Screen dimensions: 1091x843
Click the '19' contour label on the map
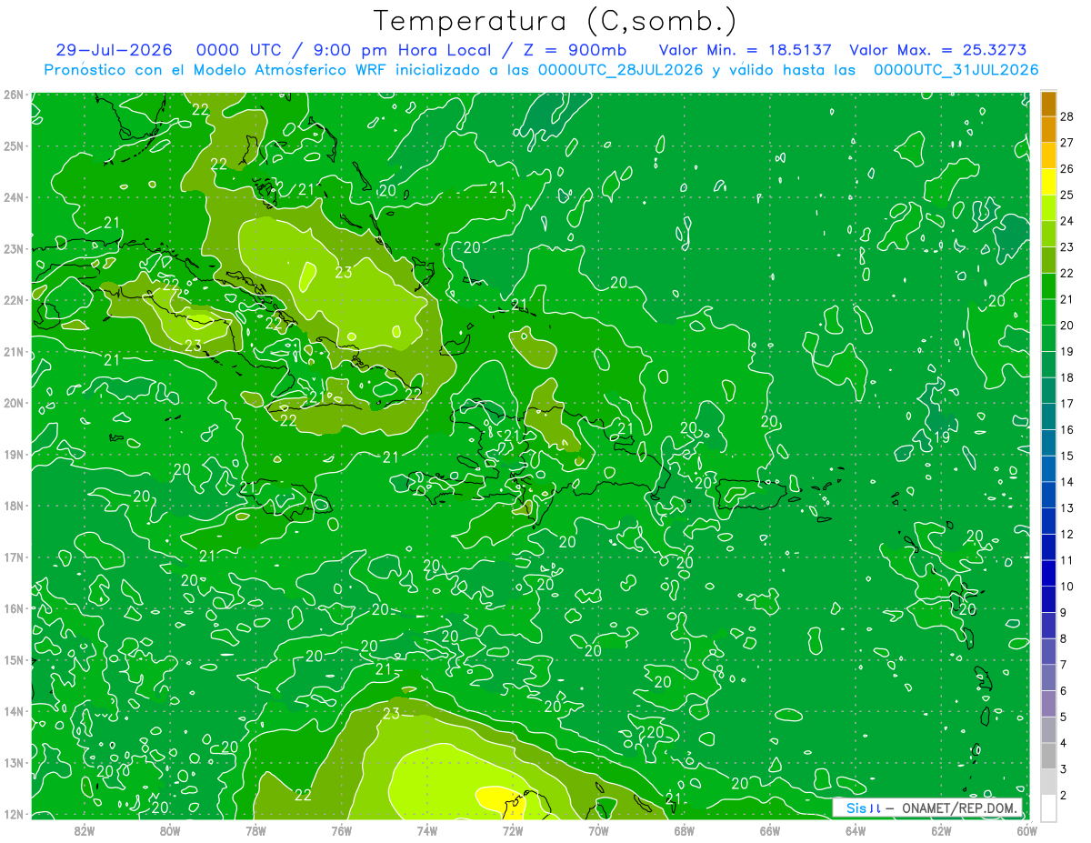point(942,437)
